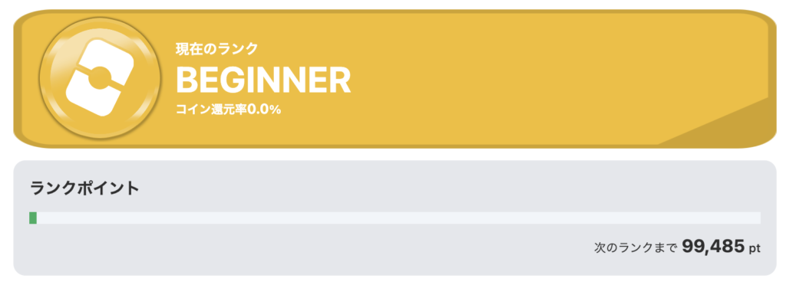The image size is (786, 285).
Task: Click the 0.0% return rate value
Action: pyautogui.click(x=264, y=110)
